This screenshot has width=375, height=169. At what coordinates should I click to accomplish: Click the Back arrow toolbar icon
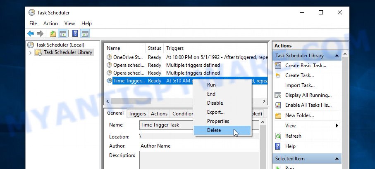(x=31, y=34)
